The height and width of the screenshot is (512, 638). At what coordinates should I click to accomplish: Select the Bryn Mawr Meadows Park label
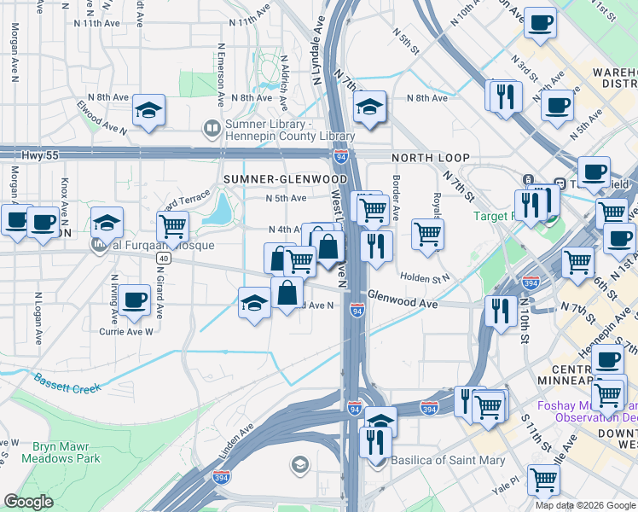61,452
